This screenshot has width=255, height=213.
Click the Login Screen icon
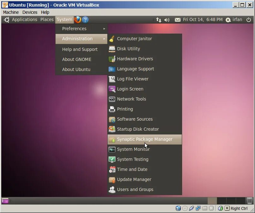pos(112,89)
